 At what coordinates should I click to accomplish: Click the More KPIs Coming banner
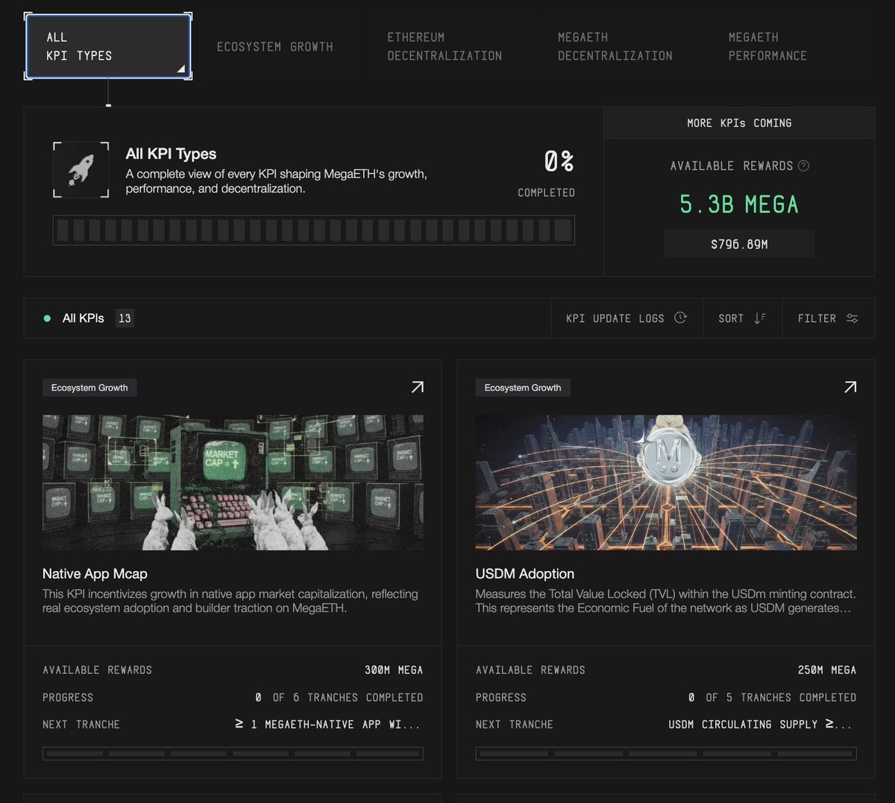739,123
